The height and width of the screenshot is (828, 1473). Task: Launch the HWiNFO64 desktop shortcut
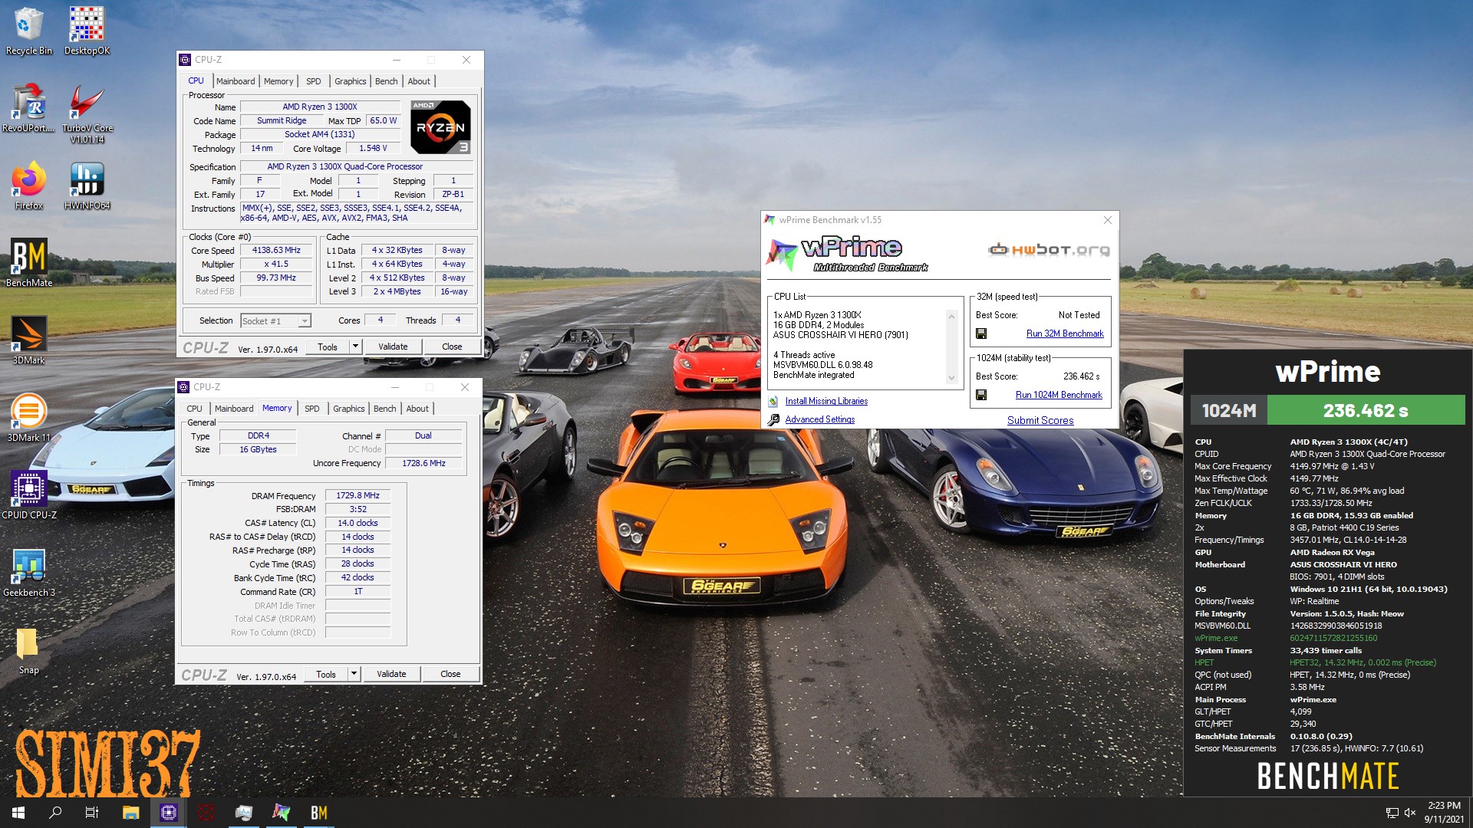pos(87,185)
